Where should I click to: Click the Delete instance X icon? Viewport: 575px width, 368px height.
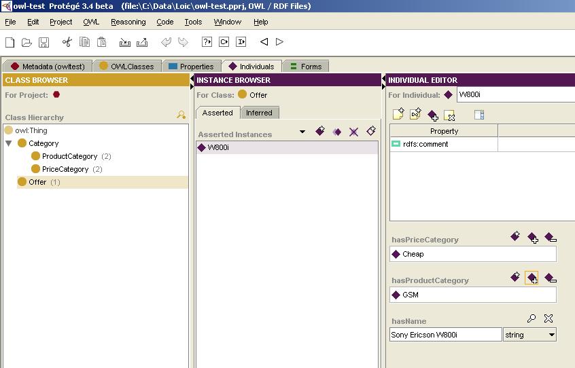(353, 132)
